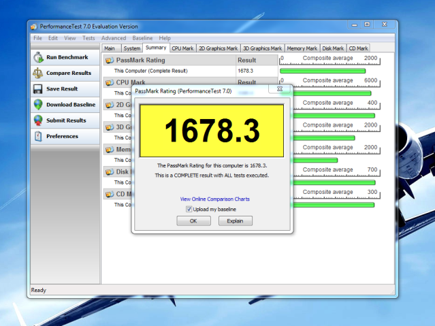
Task: Click the Submit Results button label
Action: point(66,120)
